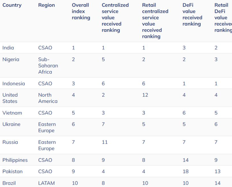The width and height of the screenshot is (232, 187).
Task: Select the Vietnam country cell
Action: tap(12, 113)
